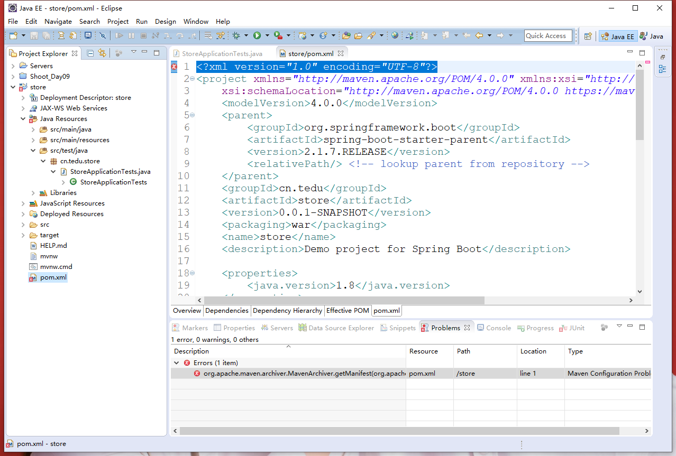
Task: Open the Effective POM tab
Action: pos(348,311)
